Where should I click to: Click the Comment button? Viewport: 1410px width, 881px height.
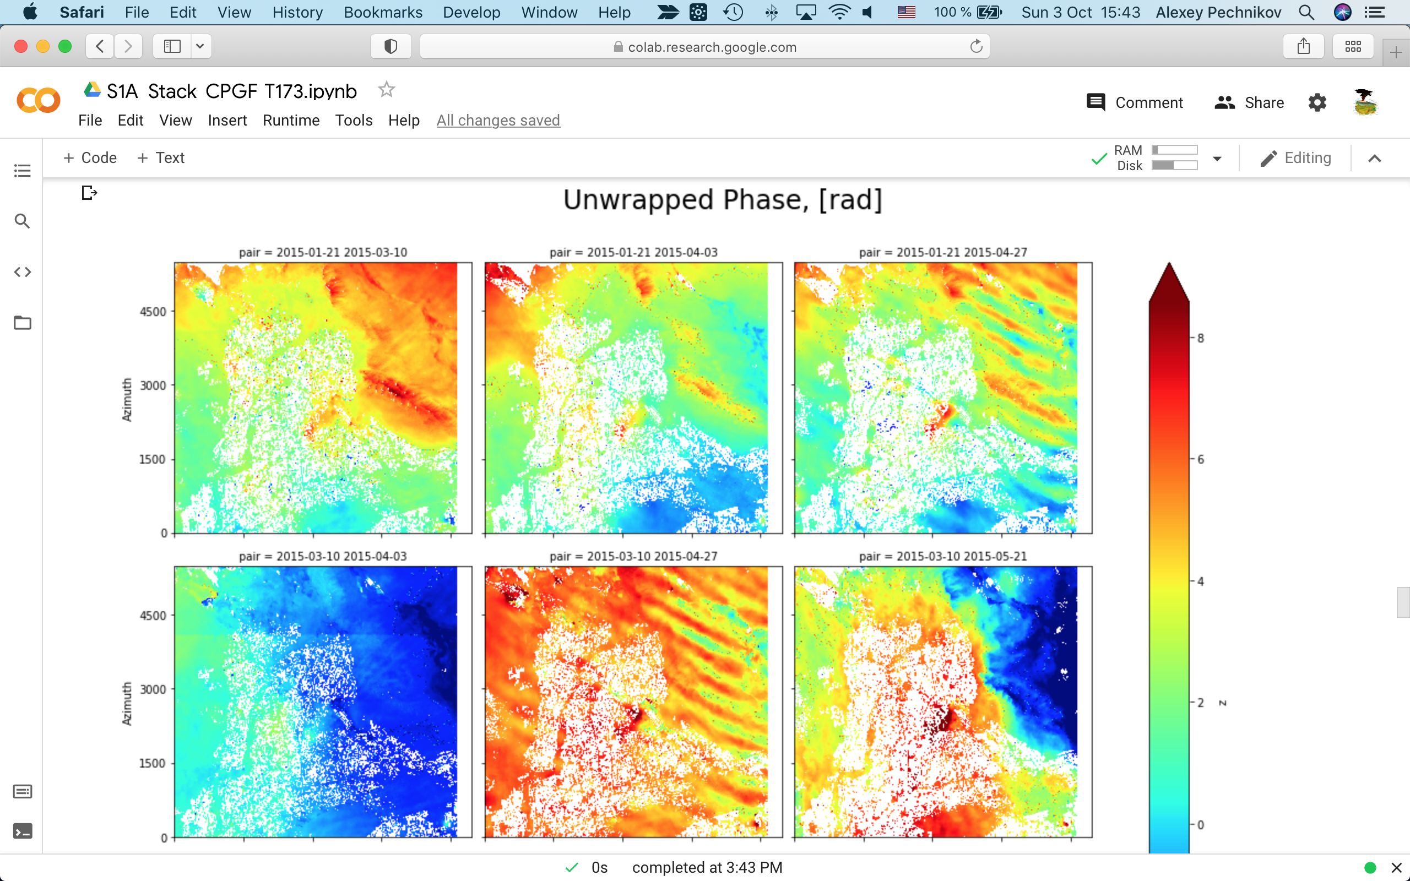[1135, 102]
